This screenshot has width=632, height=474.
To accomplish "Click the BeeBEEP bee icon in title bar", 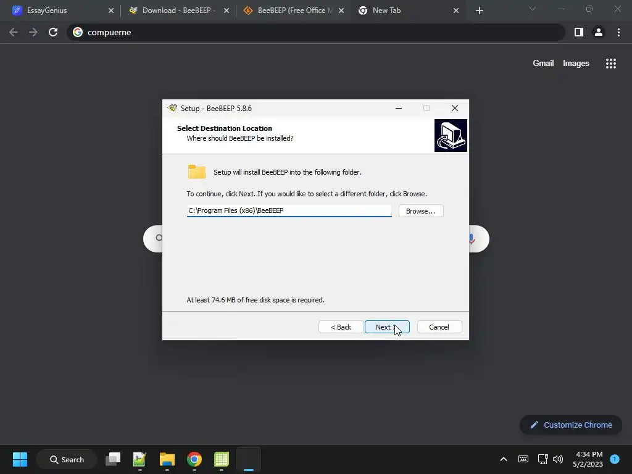I will pyautogui.click(x=173, y=108).
